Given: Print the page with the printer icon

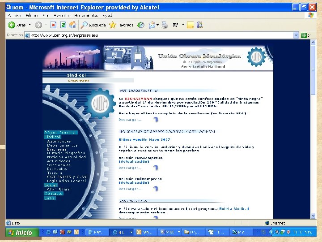Looking at the screenshot, I should 165,25.
